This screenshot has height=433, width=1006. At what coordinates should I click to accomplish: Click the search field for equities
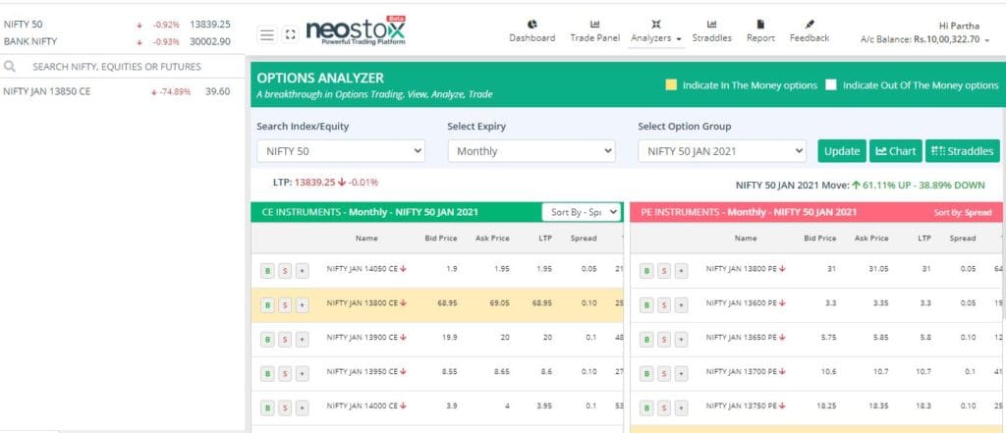(122, 66)
